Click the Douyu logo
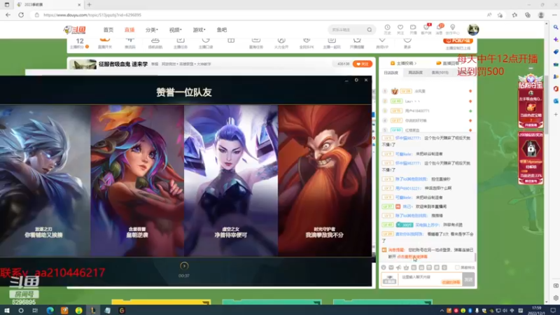Image resolution: width=560 pixels, height=315 pixels. 75,29
